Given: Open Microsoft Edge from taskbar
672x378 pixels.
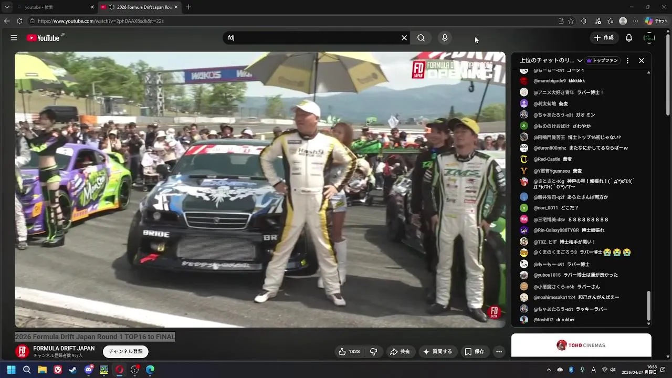Looking at the screenshot, I should pyautogui.click(x=150, y=370).
